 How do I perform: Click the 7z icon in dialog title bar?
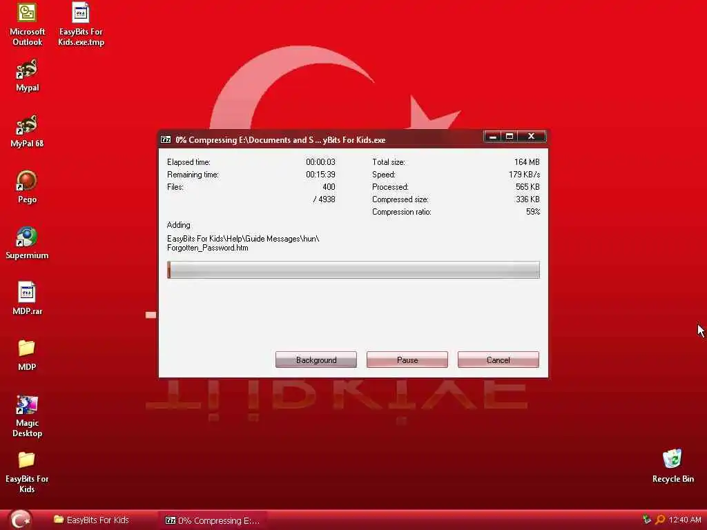pyautogui.click(x=166, y=139)
